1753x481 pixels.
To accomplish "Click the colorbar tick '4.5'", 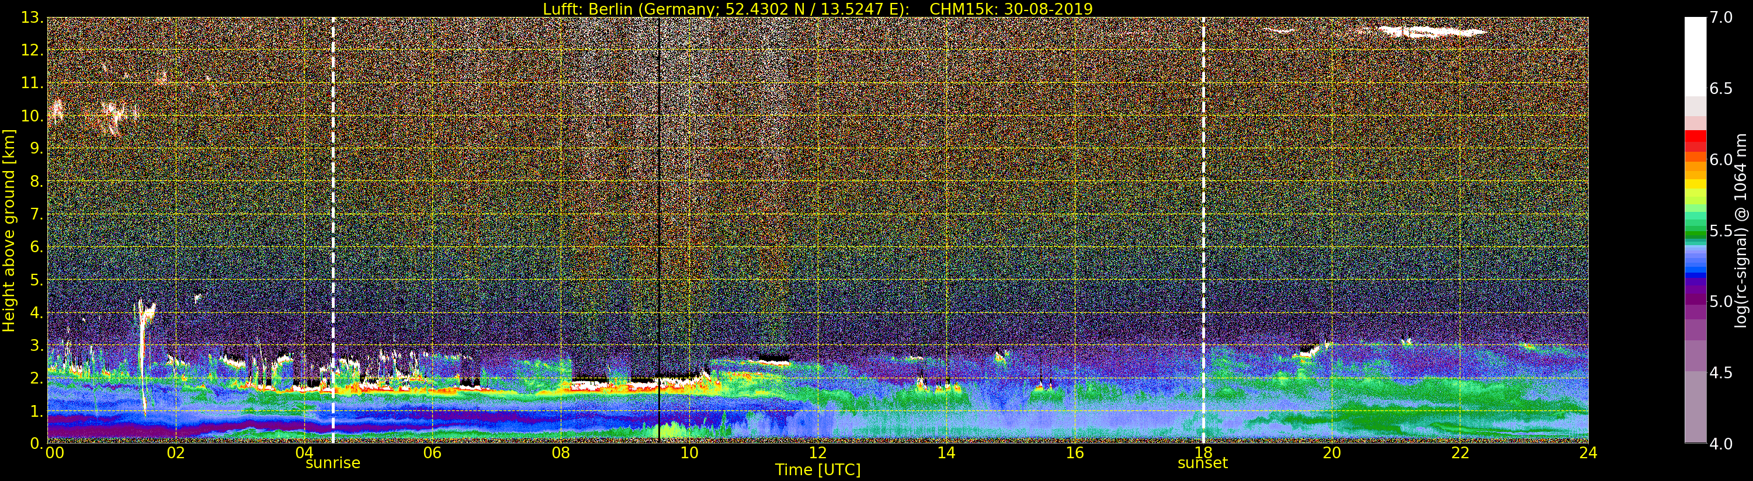I will [1721, 373].
